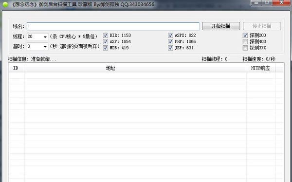The height and width of the screenshot is (182, 292).
Task: Uncheck the ASPX: 822 checkbox
Action: click(x=170, y=36)
